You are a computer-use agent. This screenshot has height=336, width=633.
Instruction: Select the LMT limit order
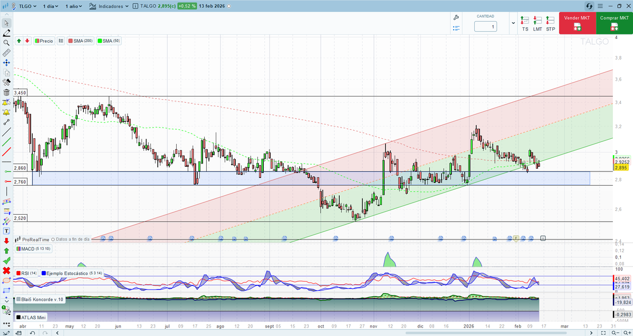click(x=538, y=24)
